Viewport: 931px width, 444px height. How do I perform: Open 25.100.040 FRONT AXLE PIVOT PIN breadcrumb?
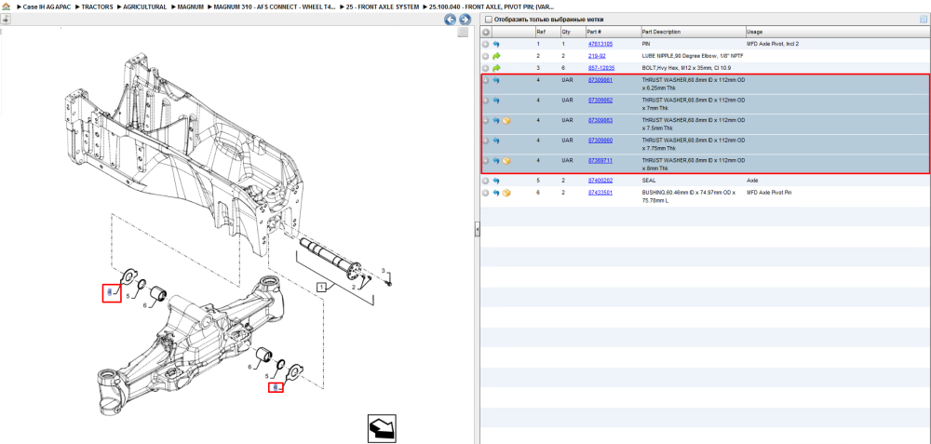point(492,7)
